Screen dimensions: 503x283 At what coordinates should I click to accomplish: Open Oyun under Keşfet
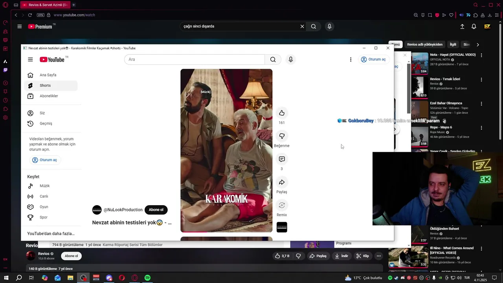(x=51, y=207)
